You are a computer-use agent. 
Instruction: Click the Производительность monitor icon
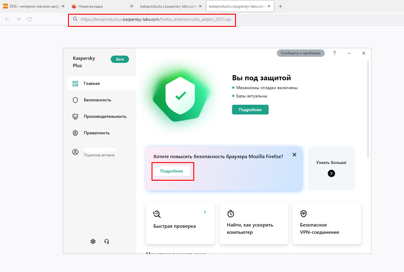point(75,117)
